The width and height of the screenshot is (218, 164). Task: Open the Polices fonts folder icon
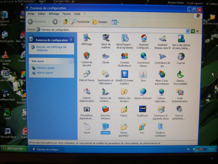124,109
